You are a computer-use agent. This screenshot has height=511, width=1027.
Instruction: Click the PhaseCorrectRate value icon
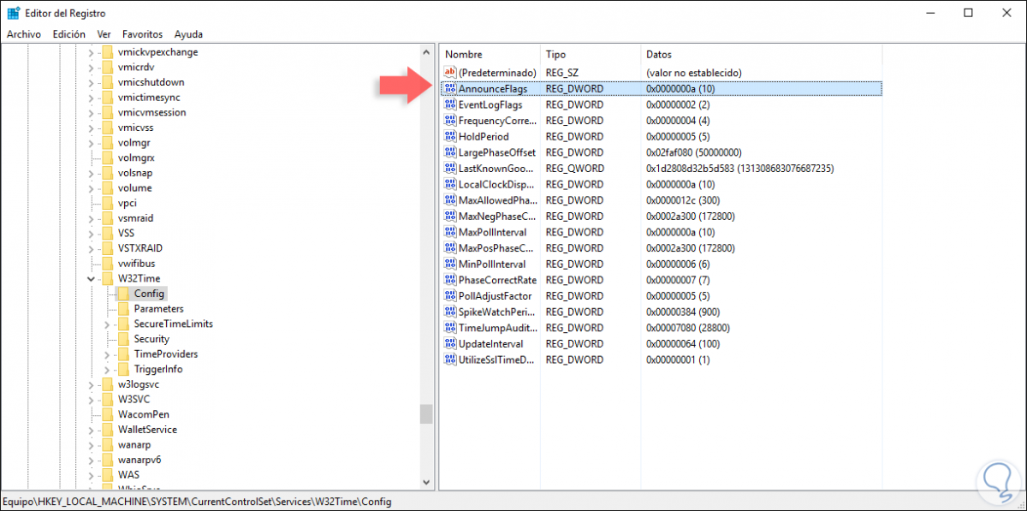pos(450,280)
